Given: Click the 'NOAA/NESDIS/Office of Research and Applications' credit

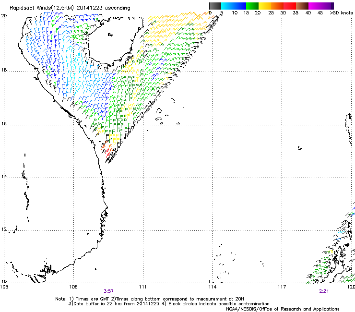Looking at the screenshot, I should pyautogui.click(x=283, y=309).
